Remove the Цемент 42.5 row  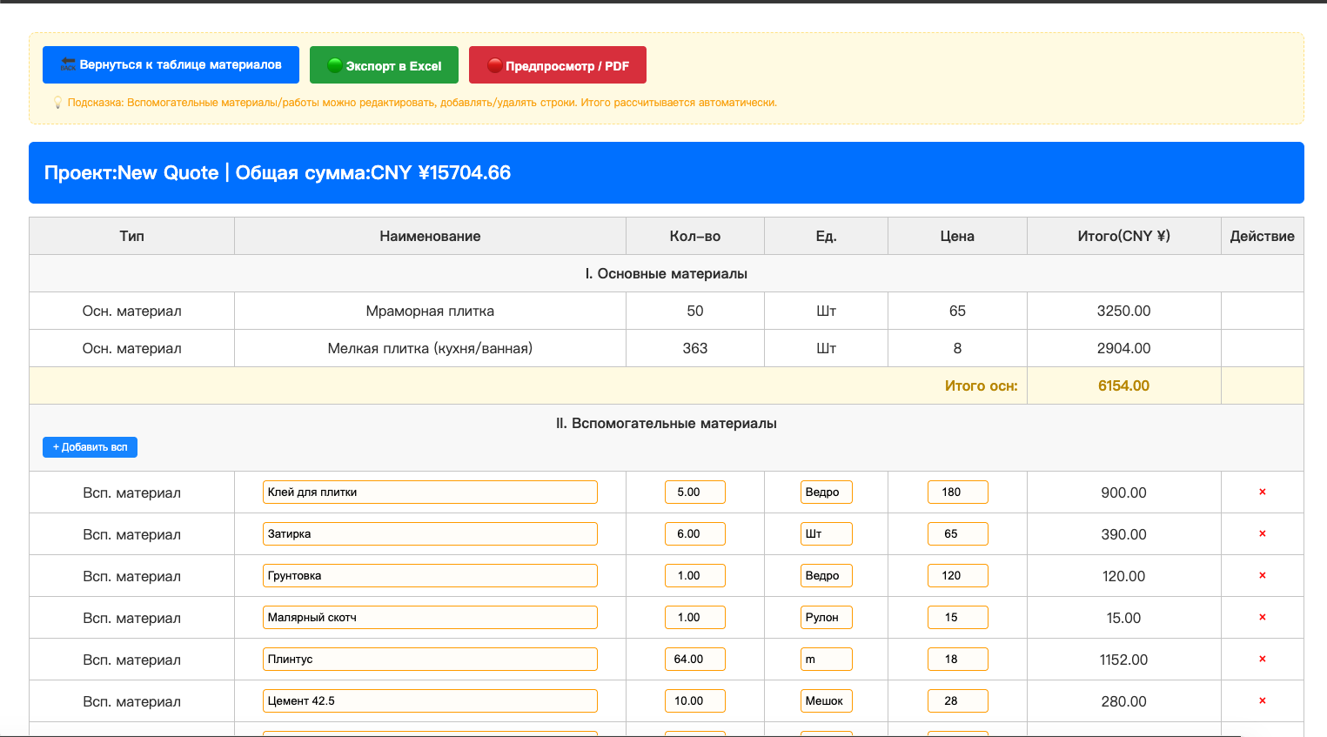[x=1262, y=701]
